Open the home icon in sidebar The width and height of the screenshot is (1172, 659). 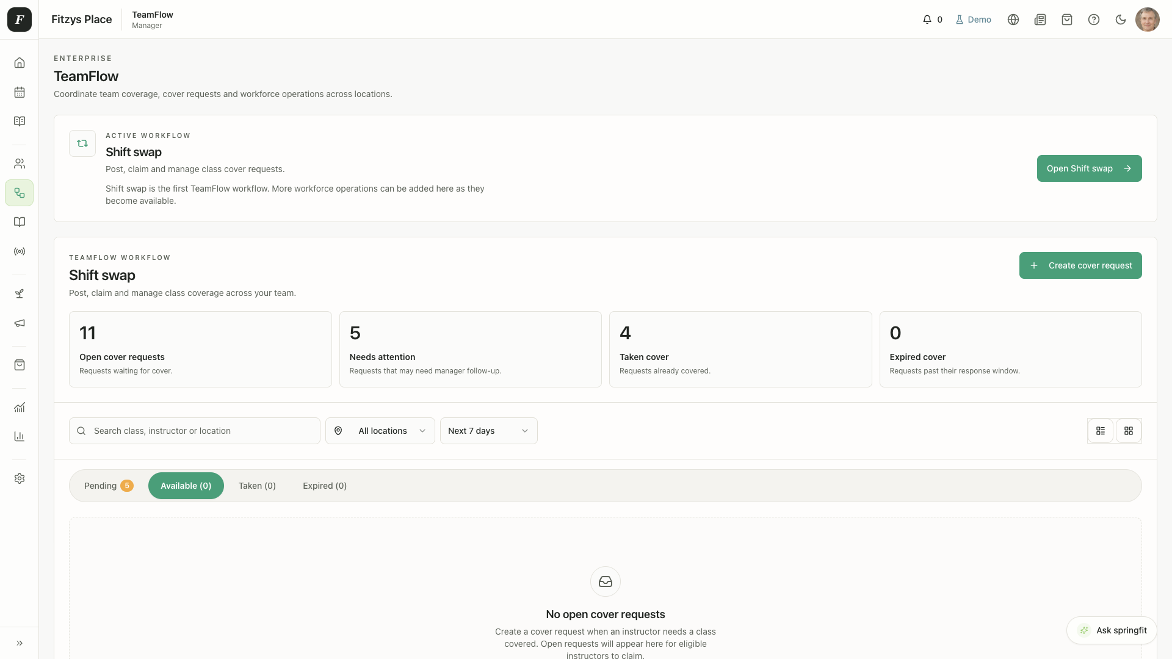pyautogui.click(x=20, y=63)
